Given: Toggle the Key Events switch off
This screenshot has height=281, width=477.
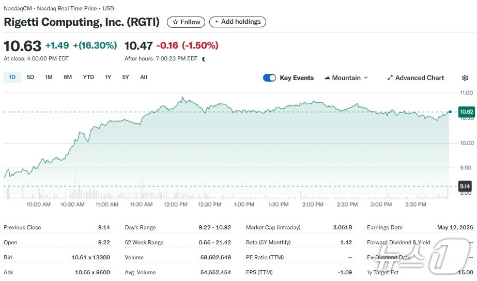Looking at the screenshot, I should [x=269, y=78].
